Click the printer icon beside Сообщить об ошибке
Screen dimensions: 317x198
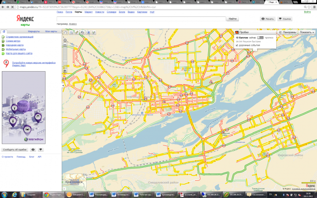point(33,149)
